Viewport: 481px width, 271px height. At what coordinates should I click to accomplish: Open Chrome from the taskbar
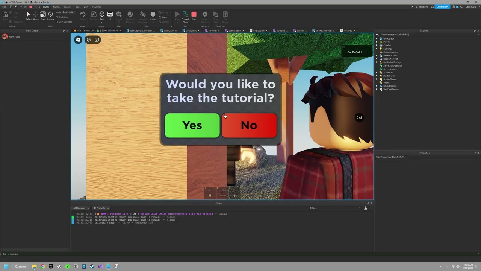pos(43,266)
